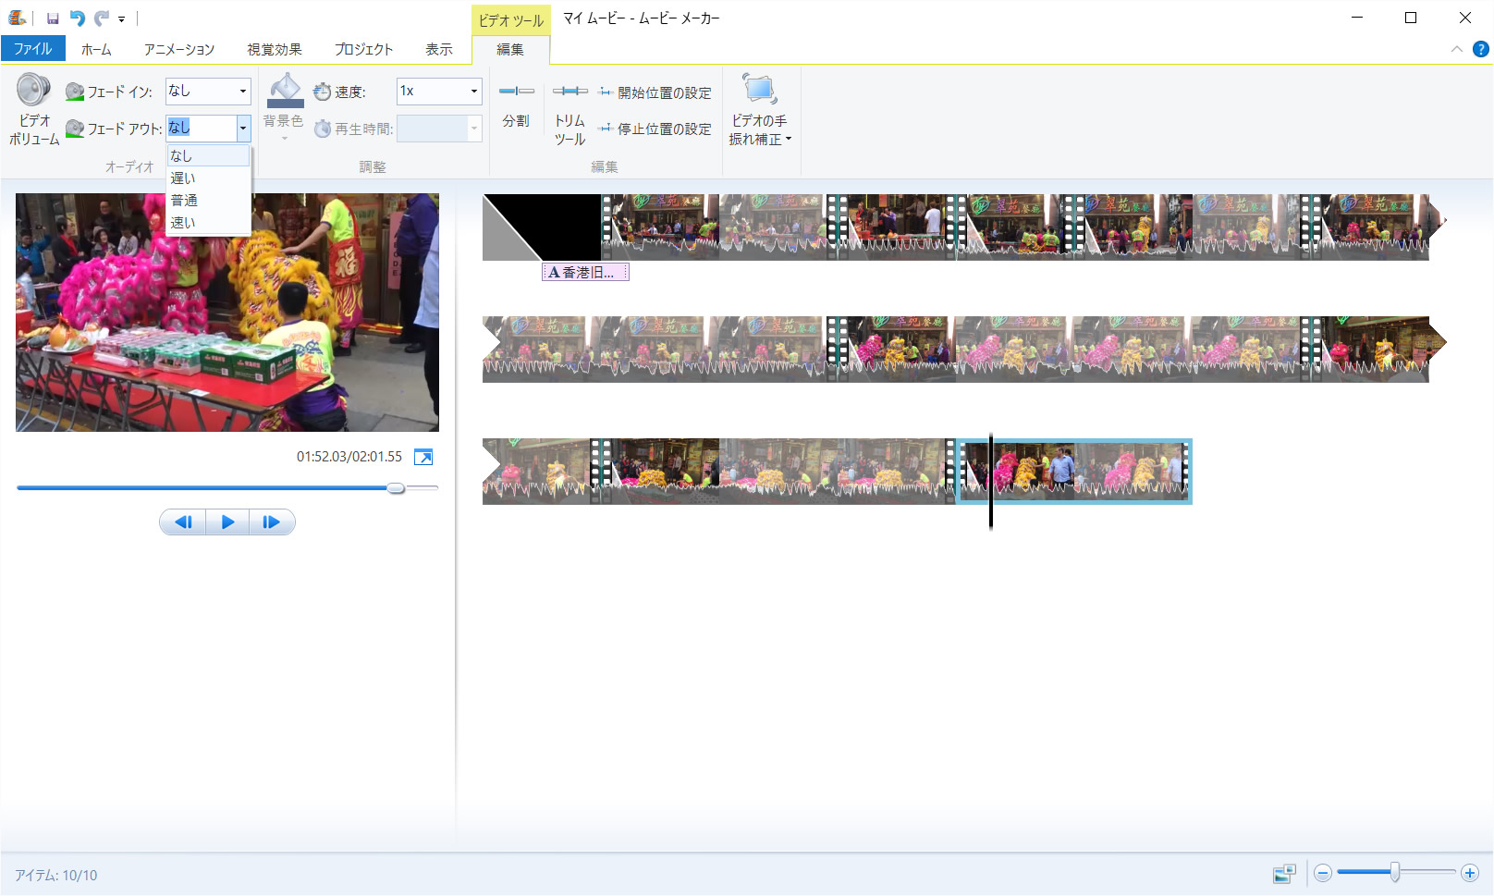Click 停止位置の設定 button

tap(655, 129)
